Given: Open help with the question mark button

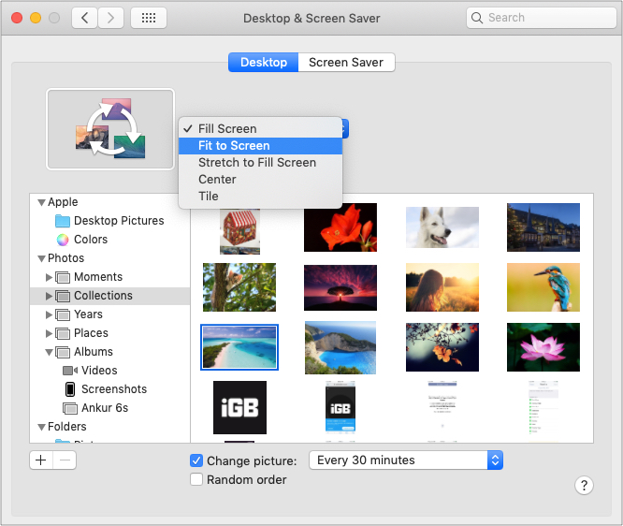Looking at the screenshot, I should (x=584, y=486).
